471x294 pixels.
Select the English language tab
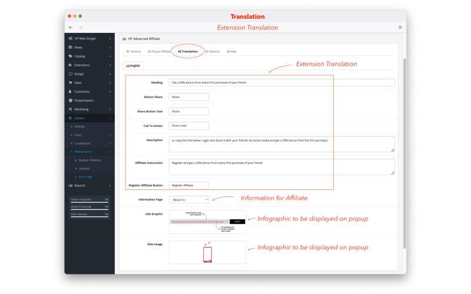click(133, 66)
